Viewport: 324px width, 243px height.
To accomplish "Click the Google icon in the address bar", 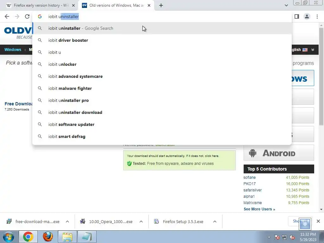I will 40,16.
